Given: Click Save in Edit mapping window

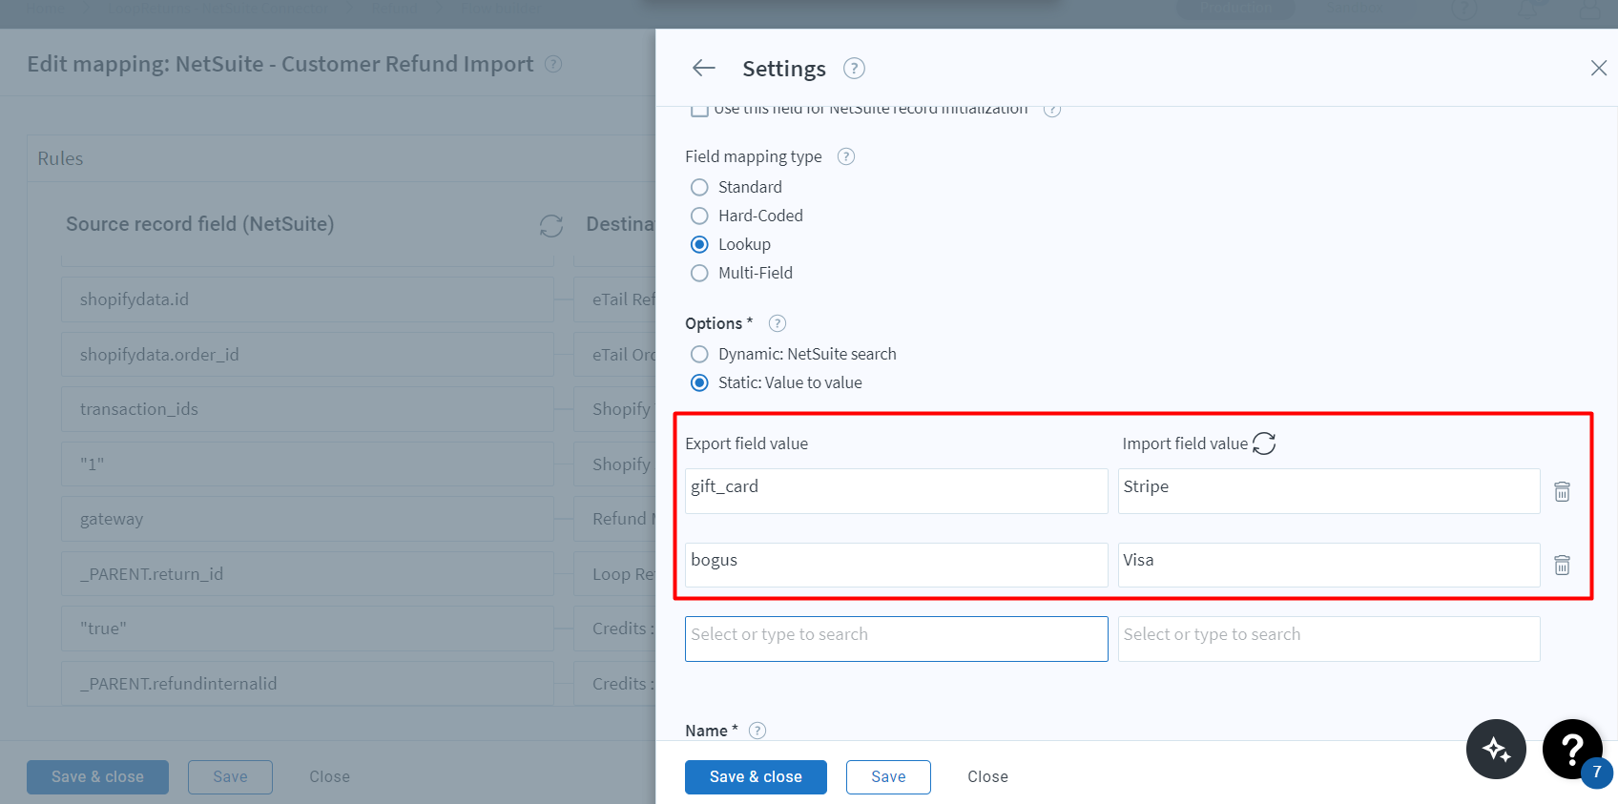Looking at the screenshot, I should [x=230, y=777].
